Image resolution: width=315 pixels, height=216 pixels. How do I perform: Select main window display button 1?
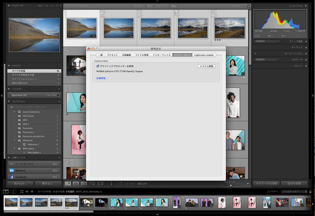point(6,191)
